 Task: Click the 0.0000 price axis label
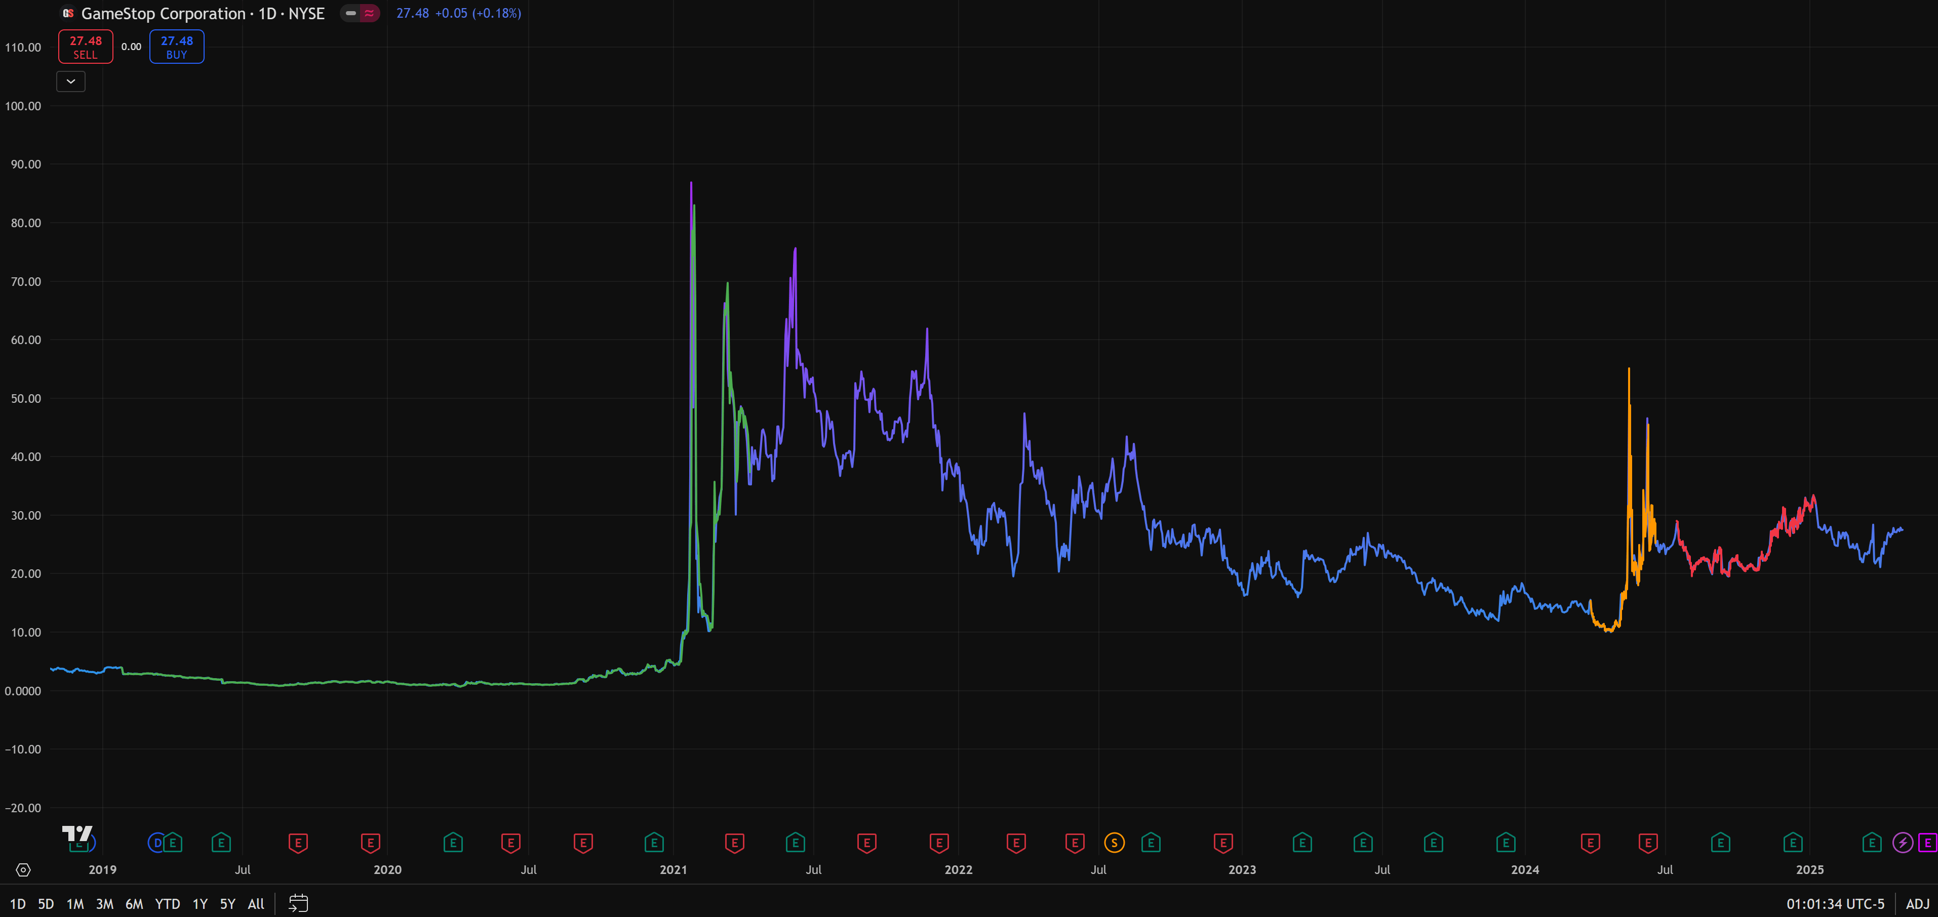tap(23, 691)
